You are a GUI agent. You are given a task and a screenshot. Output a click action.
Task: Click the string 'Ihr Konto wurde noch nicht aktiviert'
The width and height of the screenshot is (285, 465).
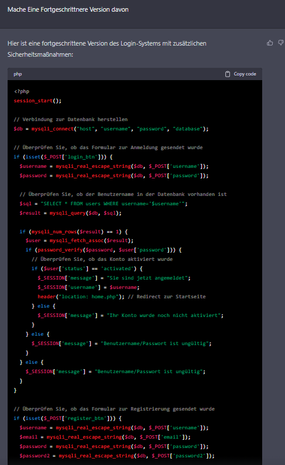(x=164, y=315)
